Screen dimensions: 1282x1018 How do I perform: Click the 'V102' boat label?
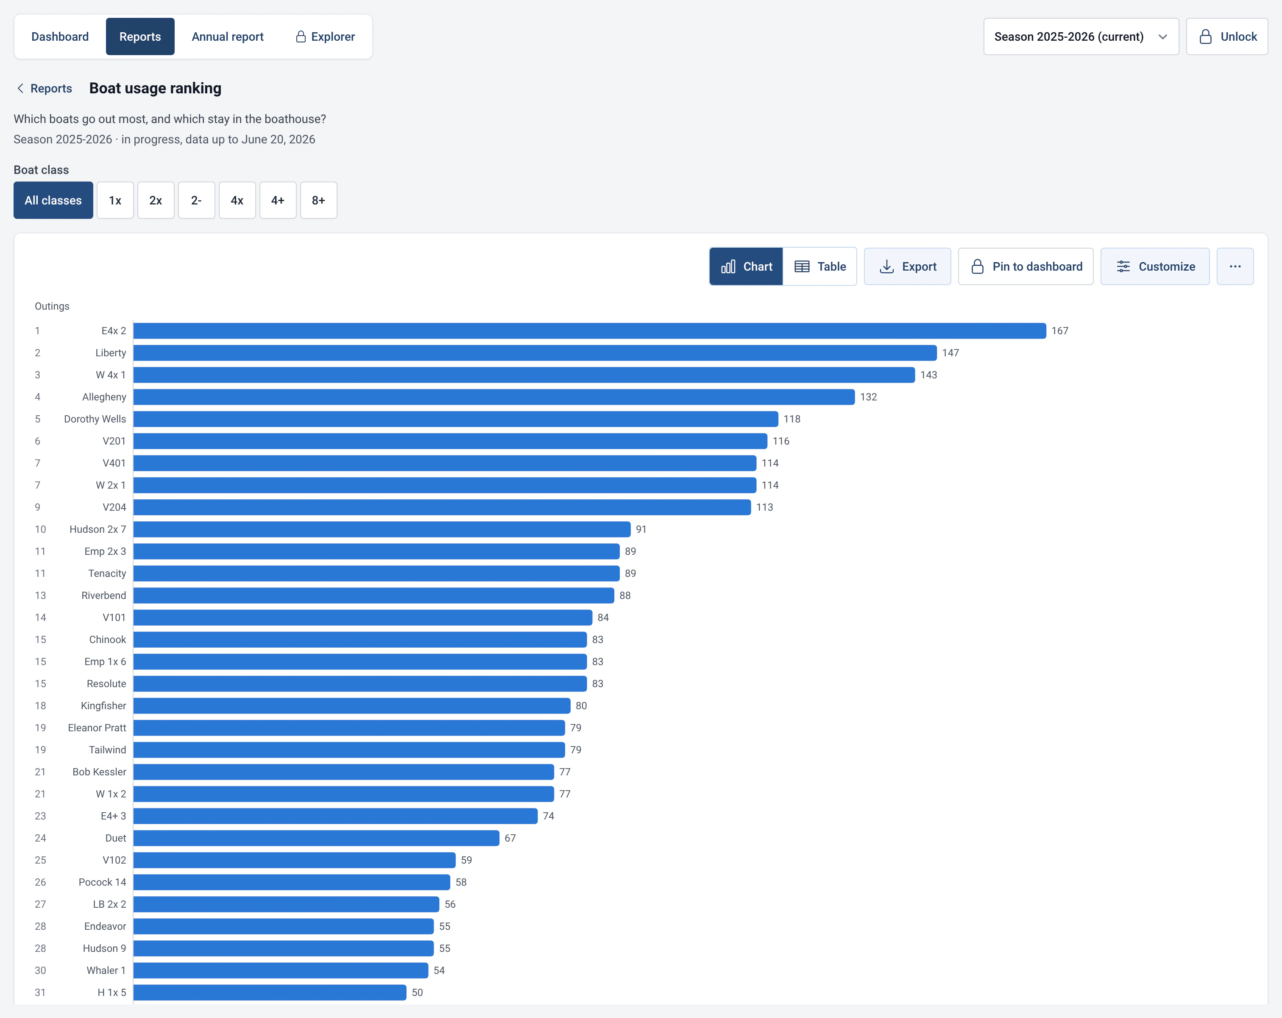114,860
